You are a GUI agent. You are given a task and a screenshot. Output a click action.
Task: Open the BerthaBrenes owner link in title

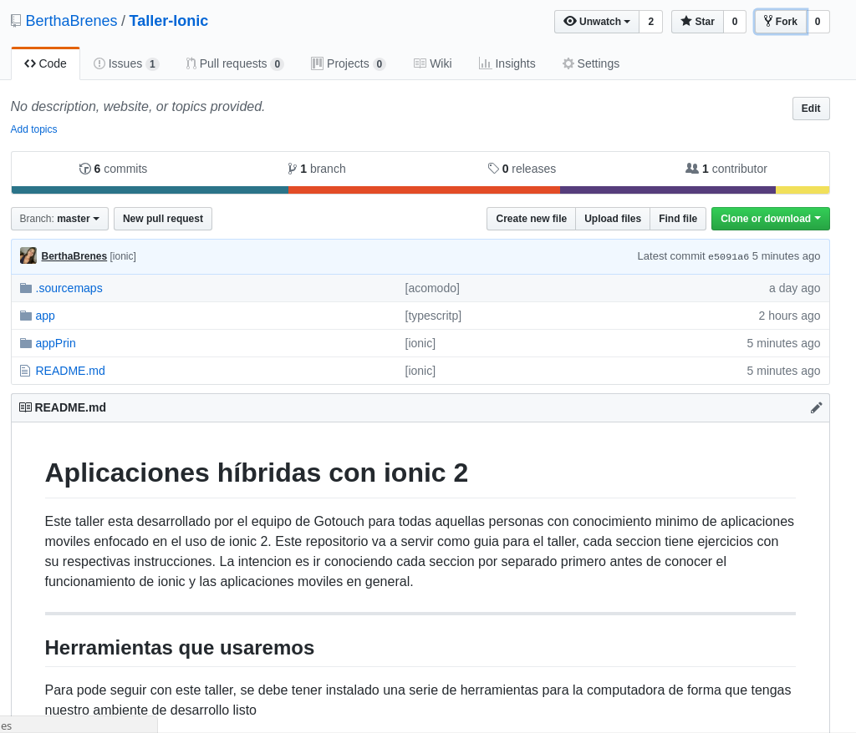(x=72, y=21)
